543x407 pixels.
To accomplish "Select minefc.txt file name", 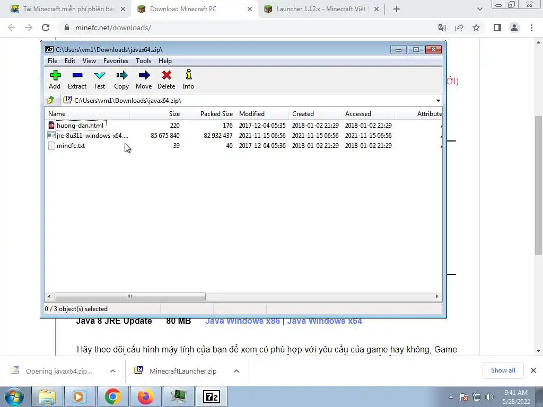I will [x=71, y=145].
